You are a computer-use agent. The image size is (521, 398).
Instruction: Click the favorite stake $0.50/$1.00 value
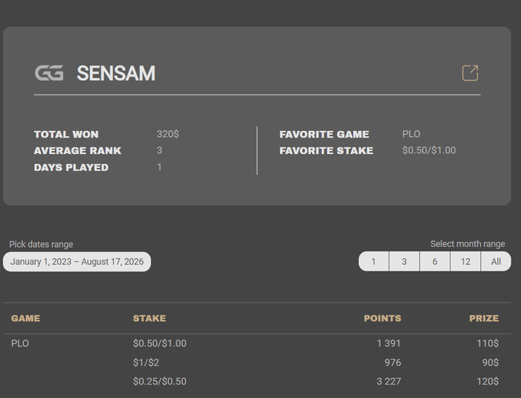[429, 150]
